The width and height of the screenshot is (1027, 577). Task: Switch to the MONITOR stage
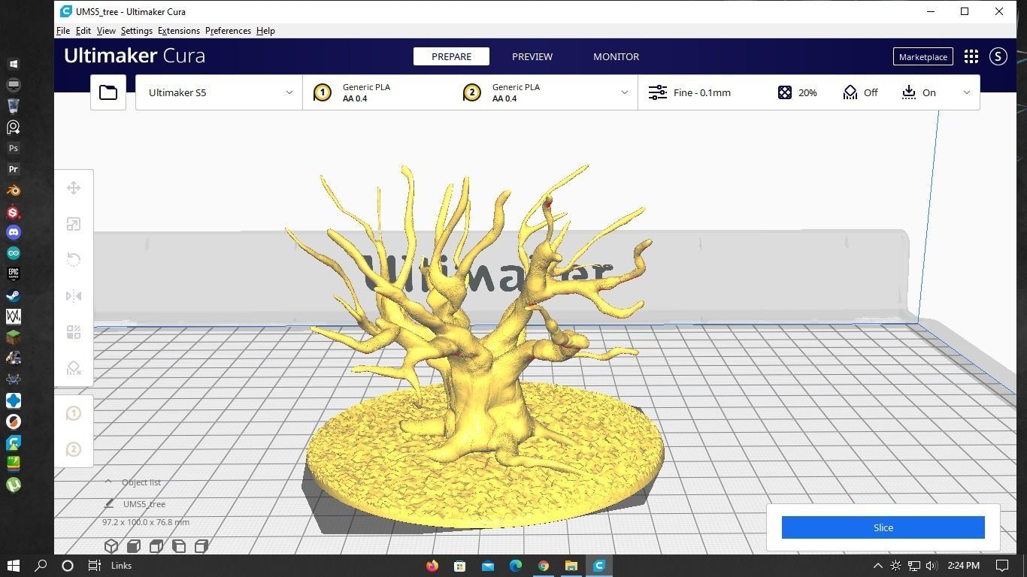point(616,56)
